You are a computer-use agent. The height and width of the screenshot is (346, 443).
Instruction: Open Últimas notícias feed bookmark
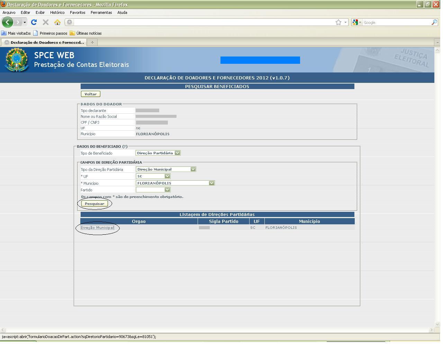[86, 33]
